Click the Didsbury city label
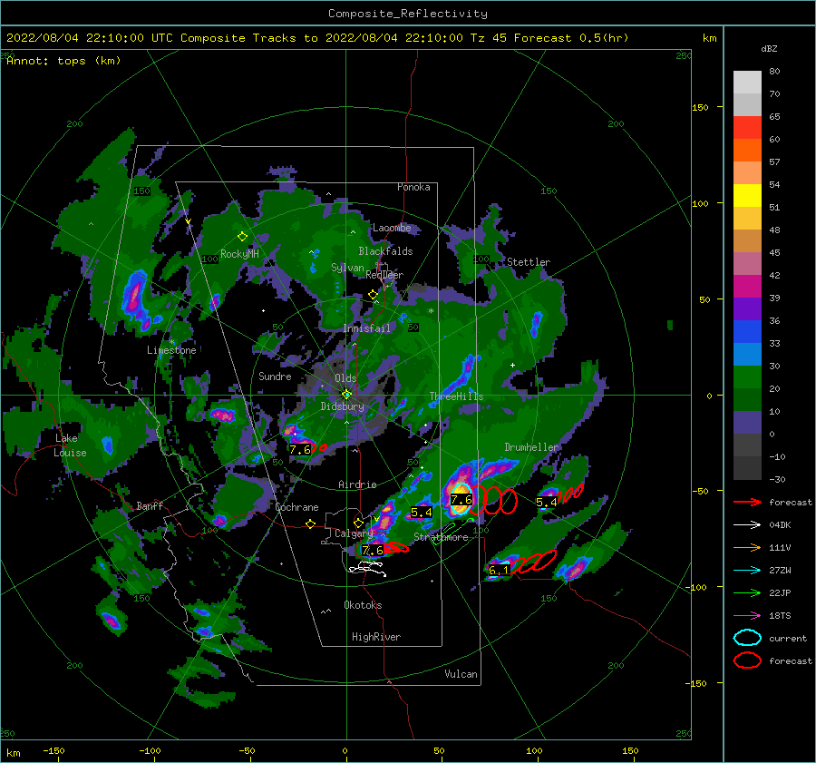Screen dimensions: 816x763 pyautogui.click(x=342, y=406)
